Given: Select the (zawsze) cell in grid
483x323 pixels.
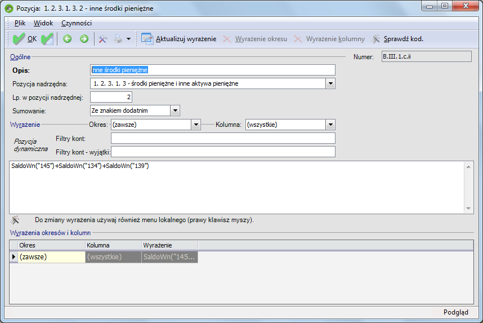Looking at the screenshot, I should 51,257.
